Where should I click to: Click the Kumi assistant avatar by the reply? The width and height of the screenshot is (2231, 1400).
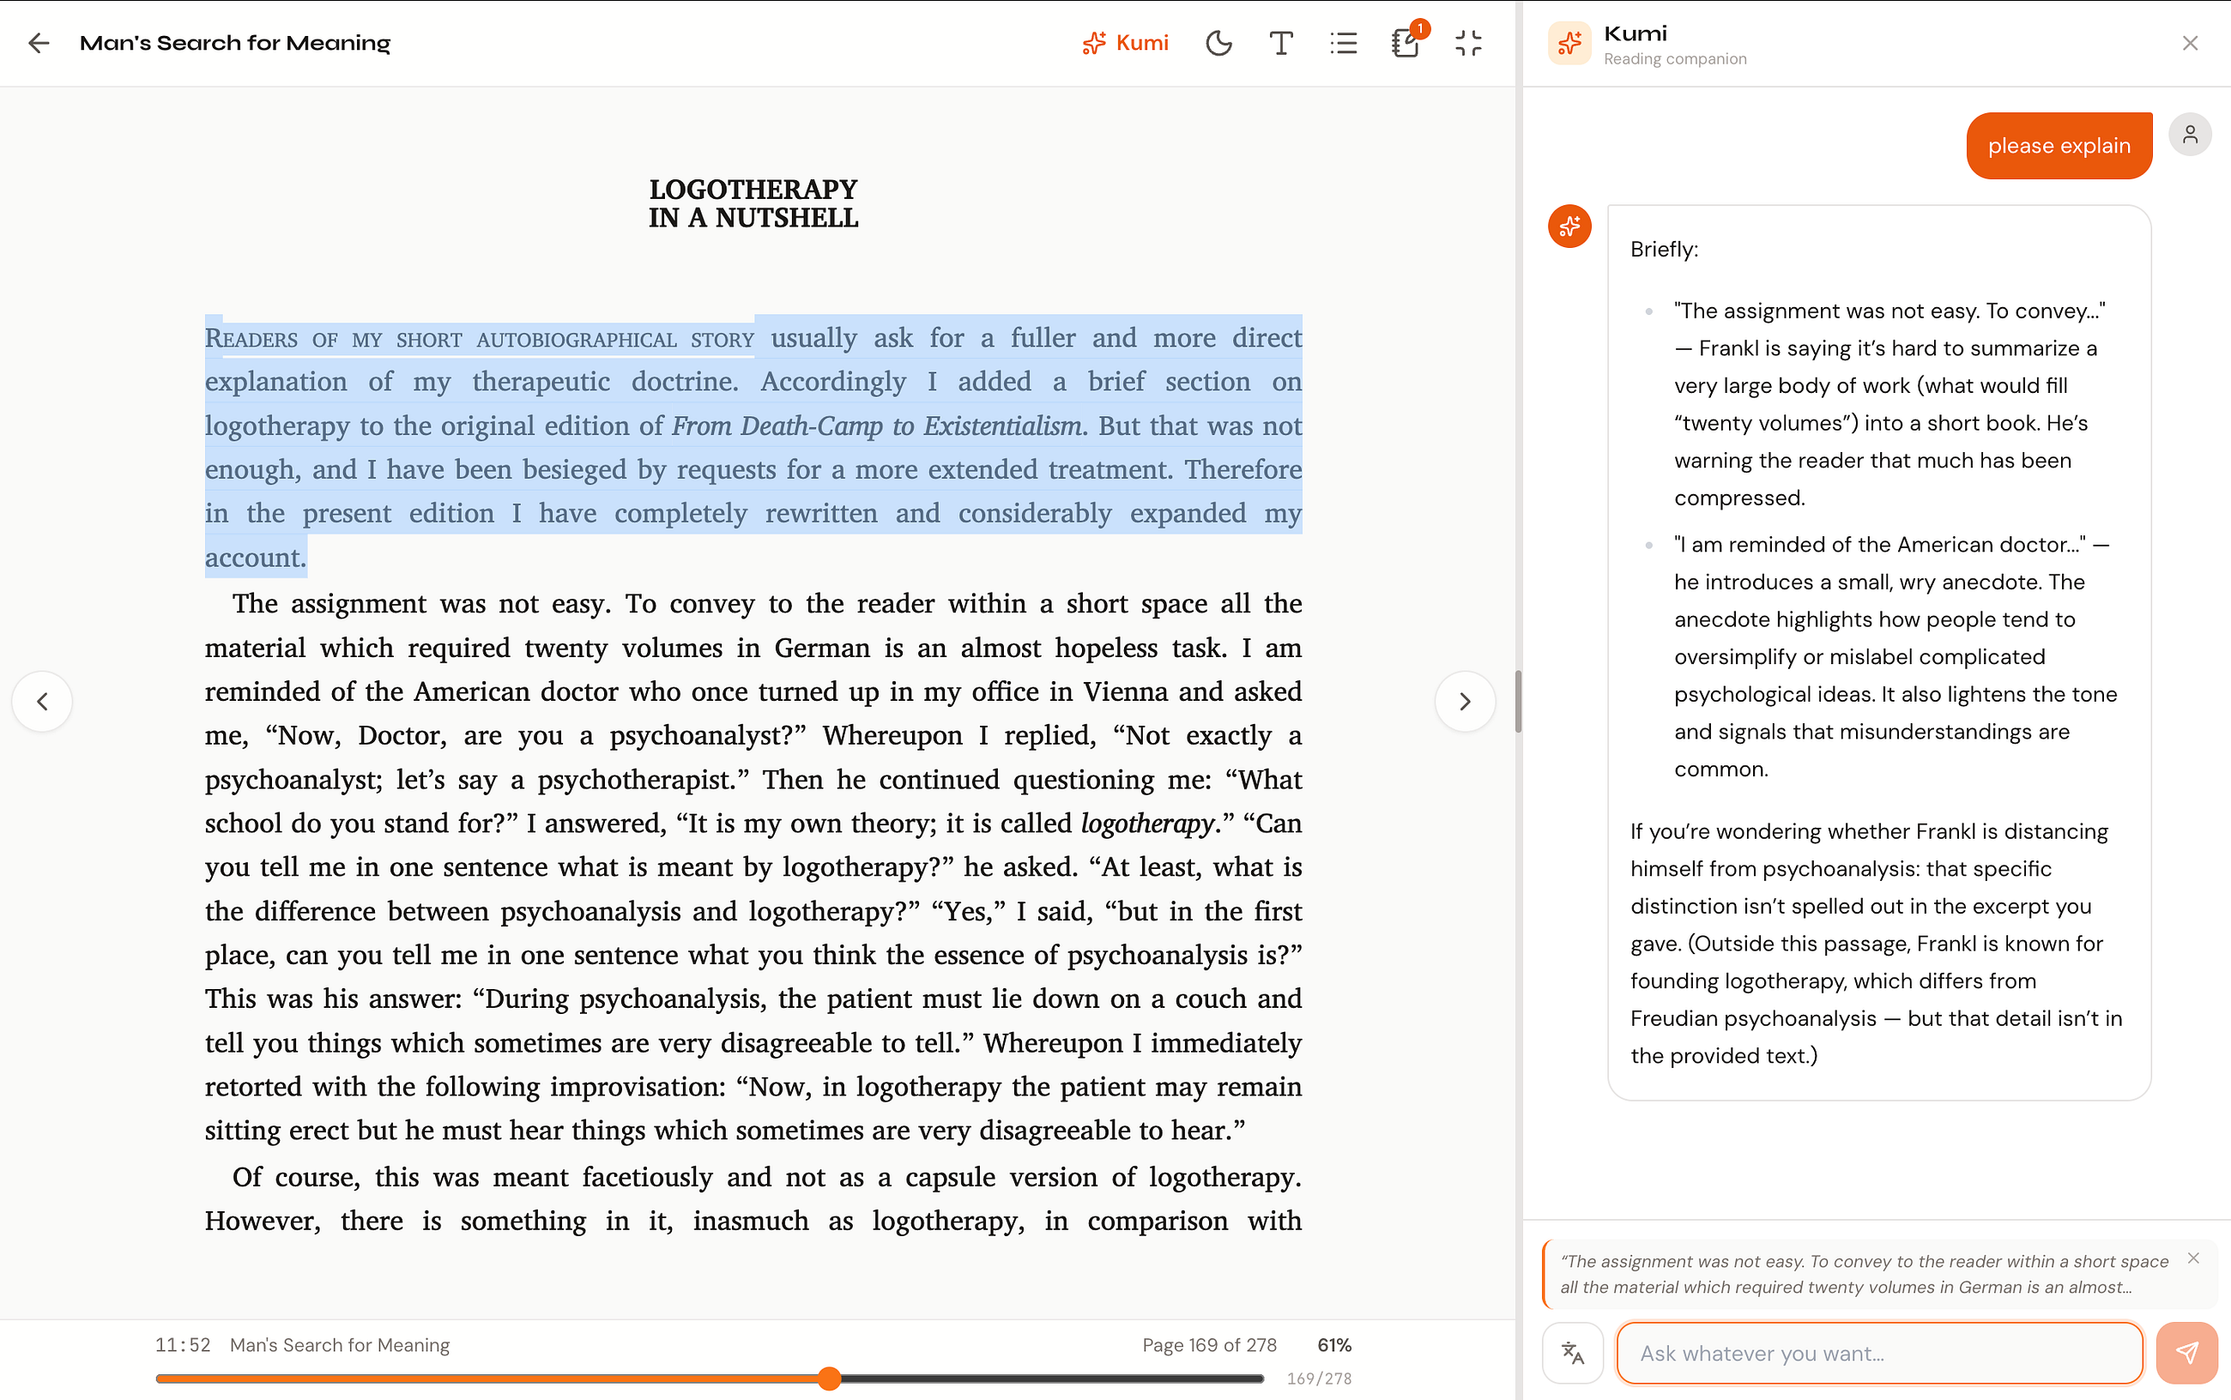coord(1569,226)
